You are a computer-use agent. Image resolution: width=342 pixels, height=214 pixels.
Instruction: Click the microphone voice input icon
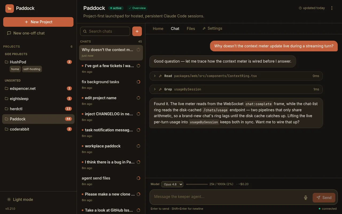click(x=306, y=198)
